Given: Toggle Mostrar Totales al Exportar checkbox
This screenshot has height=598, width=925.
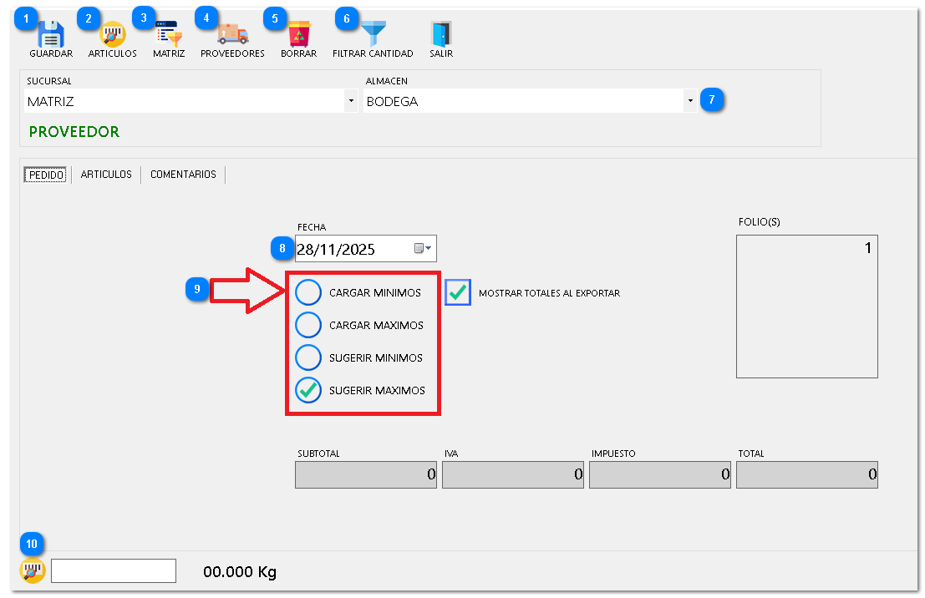Looking at the screenshot, I should (x=458, y=292).
